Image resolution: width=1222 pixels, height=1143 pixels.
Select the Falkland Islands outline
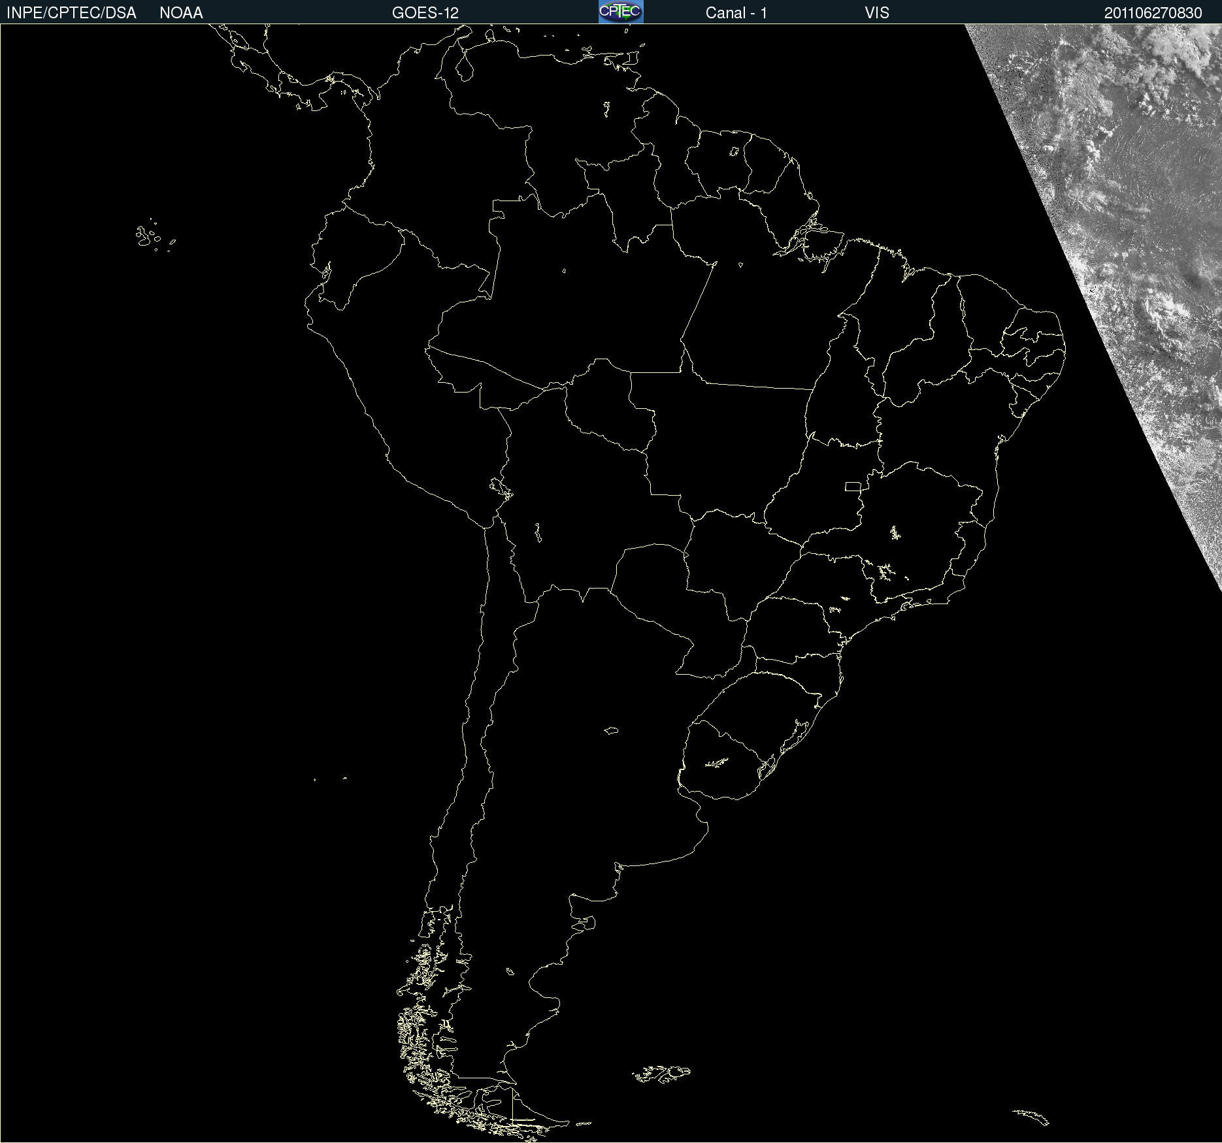[x=661, y=1073]
